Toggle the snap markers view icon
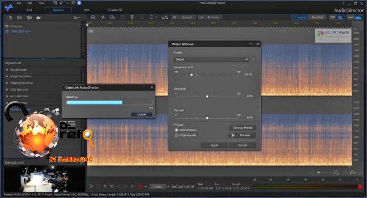Image resolution: width=367 pixels, height=198 pixels. click(x=332, y=17)
